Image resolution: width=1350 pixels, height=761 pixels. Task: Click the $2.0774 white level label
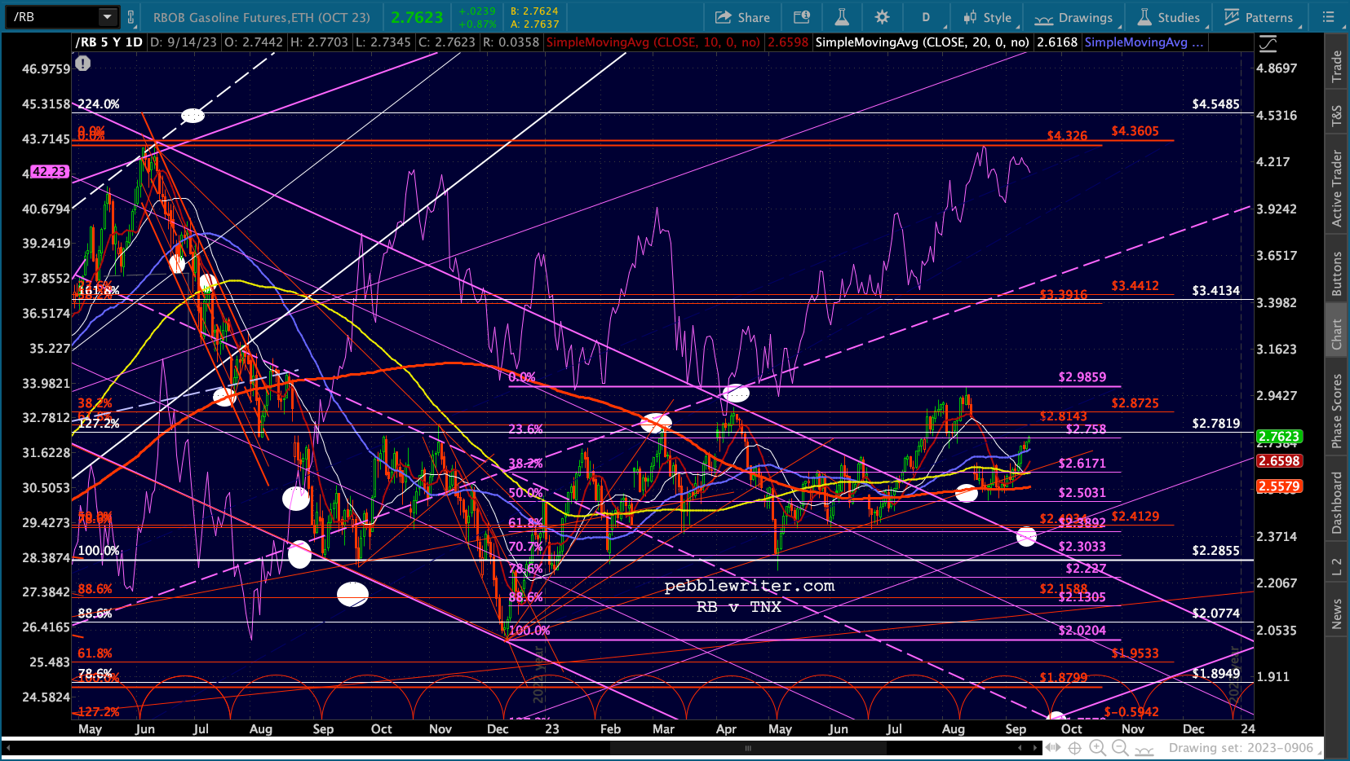click(x=1215, y=614)
